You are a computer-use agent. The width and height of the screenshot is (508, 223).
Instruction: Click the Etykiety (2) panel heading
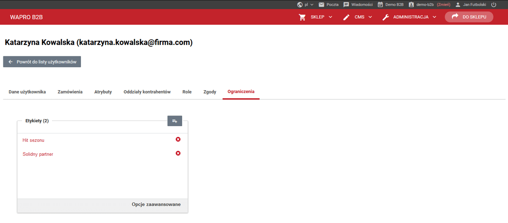pos(37,121)
